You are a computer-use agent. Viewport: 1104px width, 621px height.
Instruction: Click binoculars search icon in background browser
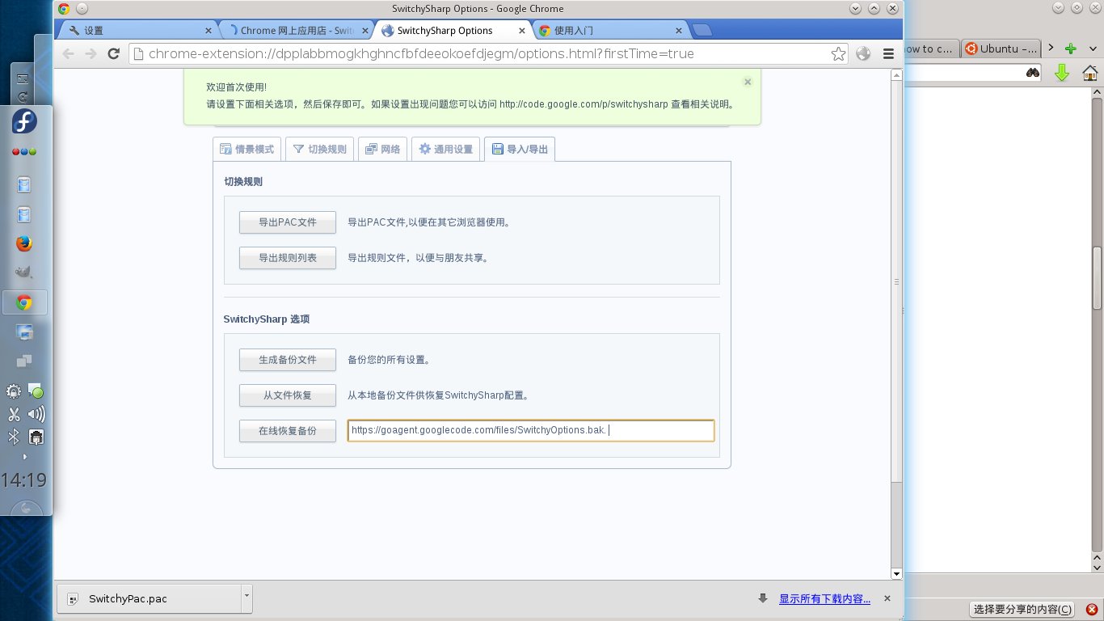click(x=1033, y=73)
